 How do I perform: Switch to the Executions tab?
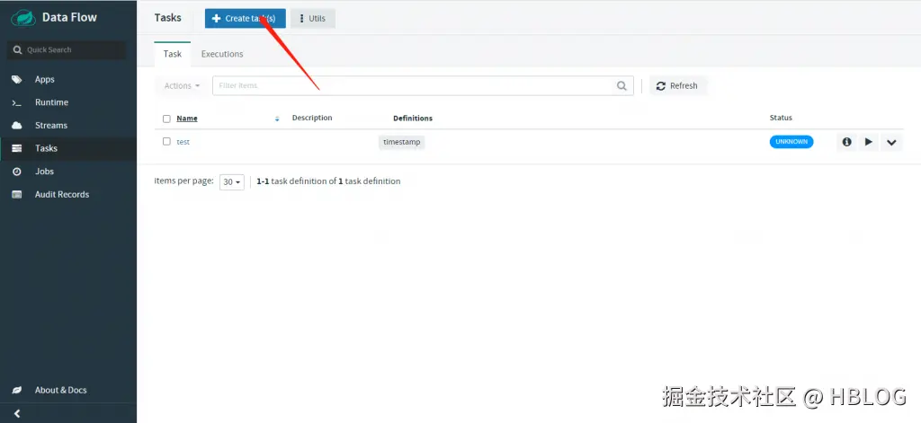(x=222, y=53)
